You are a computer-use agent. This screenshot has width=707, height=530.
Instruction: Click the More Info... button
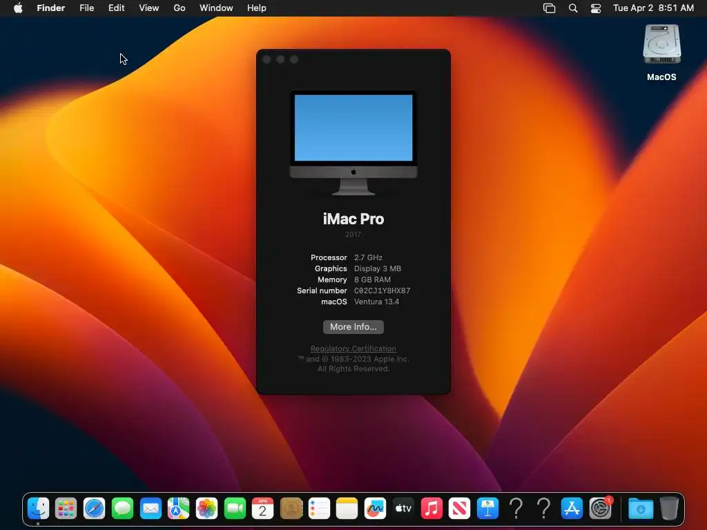pos(353,326)
